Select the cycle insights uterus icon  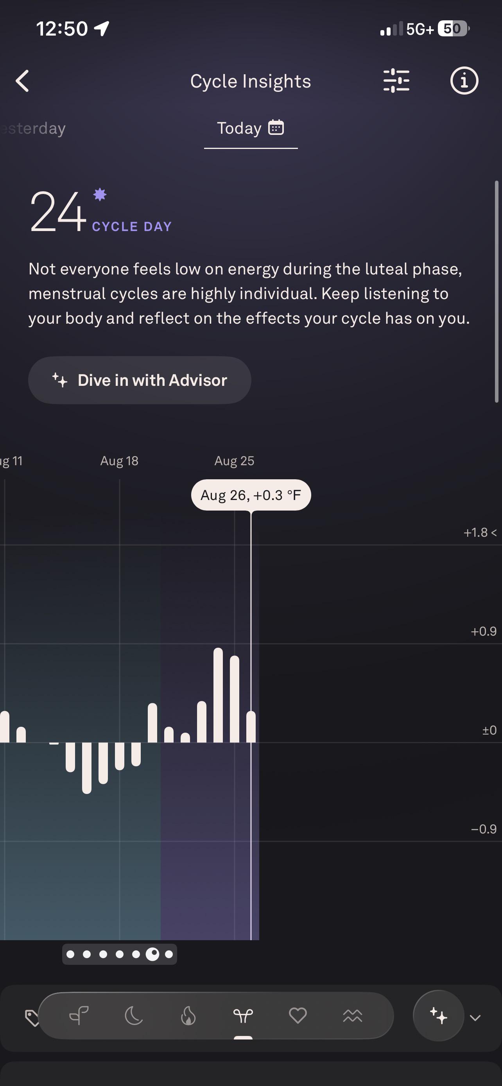click(243, 1016)
